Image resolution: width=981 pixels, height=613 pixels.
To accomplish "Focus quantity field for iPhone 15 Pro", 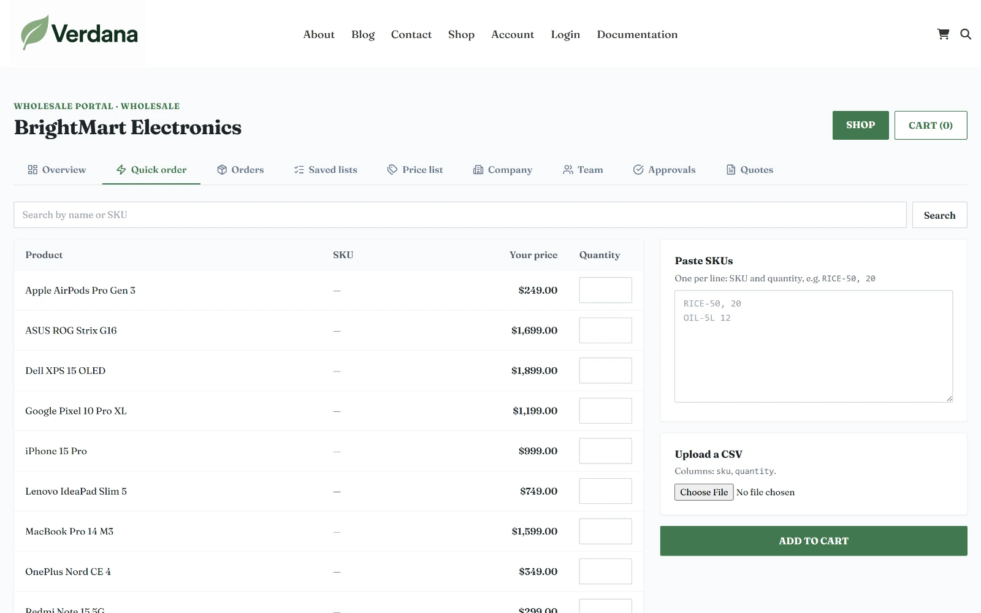I will pyautogui.click(x=605, y=451).
